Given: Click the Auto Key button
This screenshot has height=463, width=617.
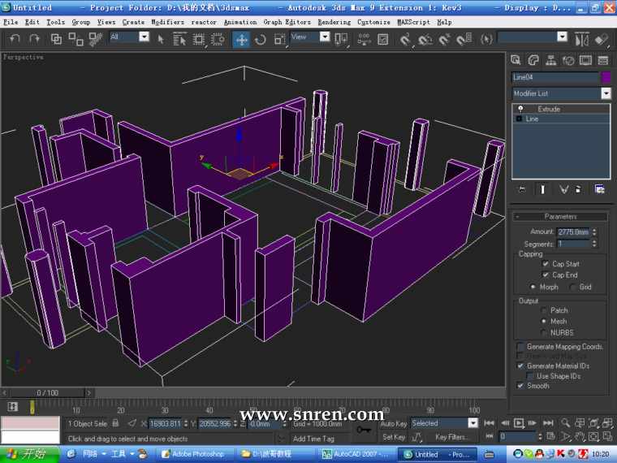Looking at the screenshot, I should click(x=394, y=423).
